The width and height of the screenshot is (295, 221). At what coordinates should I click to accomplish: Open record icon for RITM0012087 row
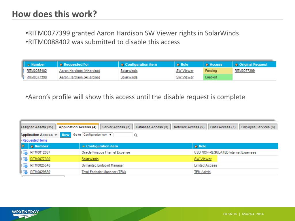coord(25,153)
